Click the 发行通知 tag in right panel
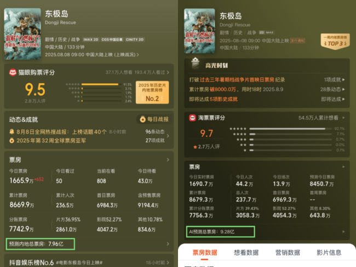The width and height of the screenshot is (356, 267). pos(297,40)
